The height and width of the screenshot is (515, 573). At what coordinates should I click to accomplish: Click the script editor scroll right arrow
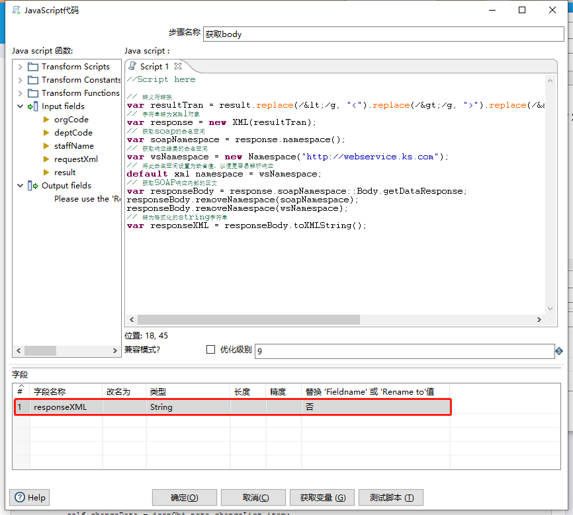(x=539, y=319)
